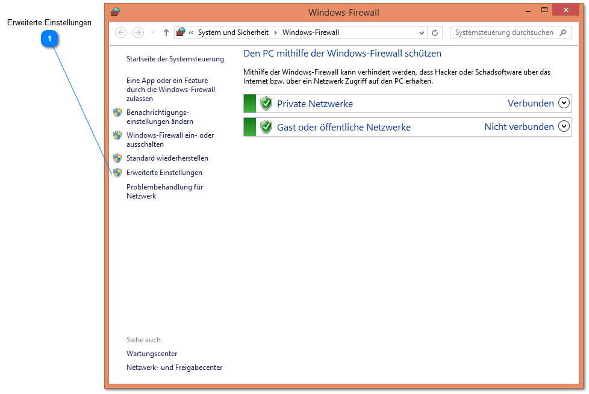Go up one level with the Up arrow
Viewport: 589px width, 394px height.
(166, 32)
